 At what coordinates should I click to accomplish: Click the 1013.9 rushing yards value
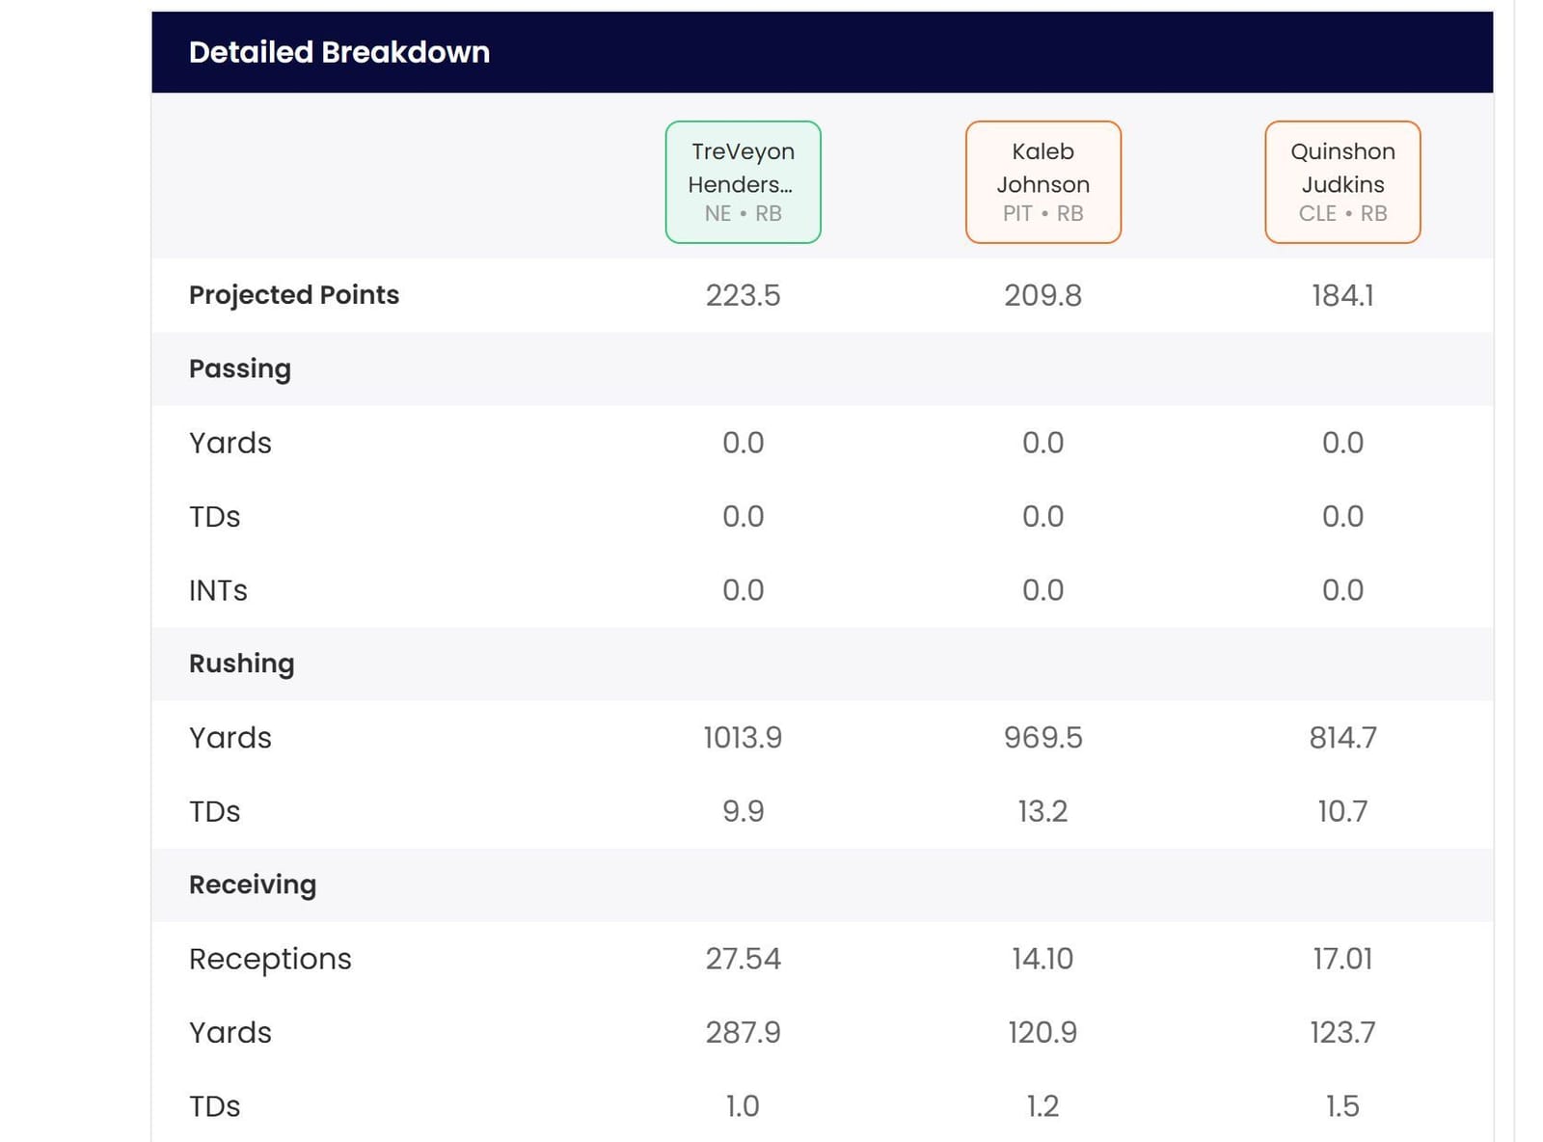743,738
